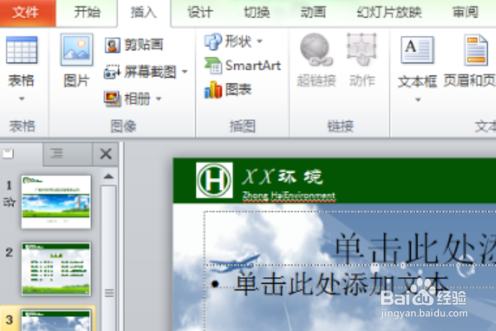Click the thumbnail pane scroll-up arrow
496x331 pixels.
click(108, 176)
